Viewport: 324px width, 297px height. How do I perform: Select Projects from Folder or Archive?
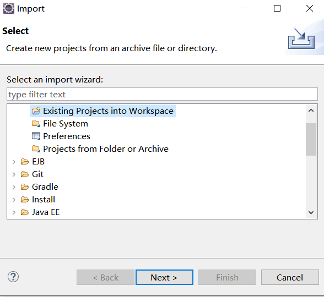point(106,148)
